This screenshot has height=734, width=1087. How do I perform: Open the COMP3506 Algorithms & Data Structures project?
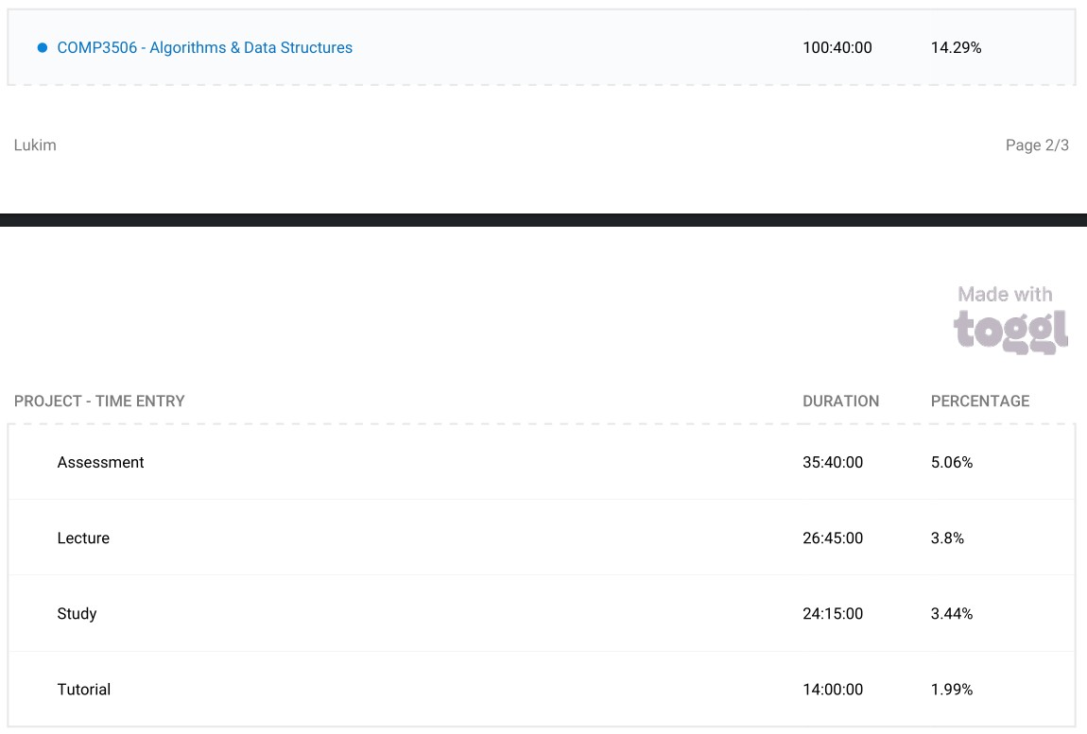[204, 48]
